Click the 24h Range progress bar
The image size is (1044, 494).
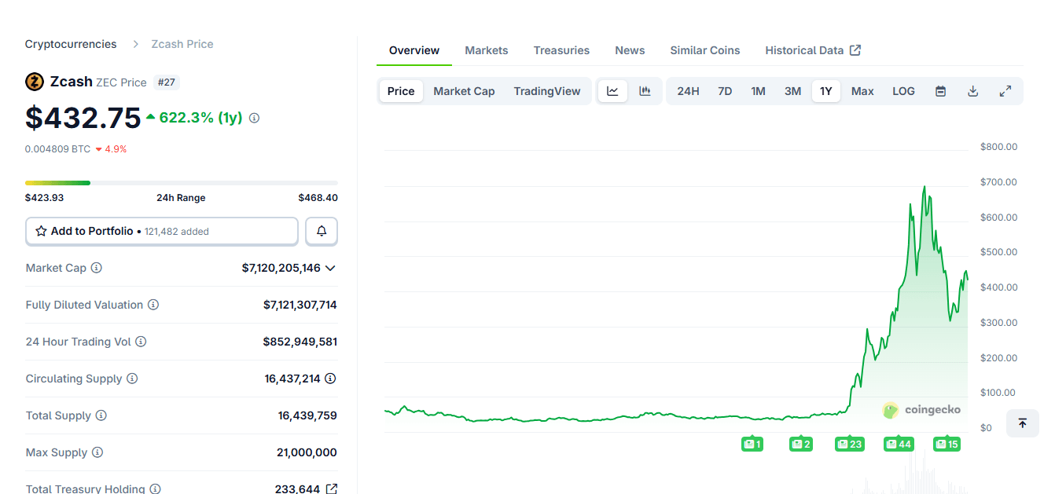coord(181,183)
